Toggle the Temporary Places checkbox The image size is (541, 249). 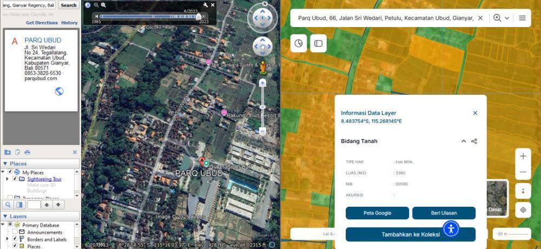[x=10, y=198]
